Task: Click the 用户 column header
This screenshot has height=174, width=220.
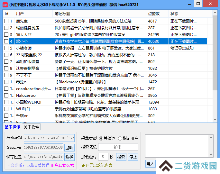Action: coord(33,14)
